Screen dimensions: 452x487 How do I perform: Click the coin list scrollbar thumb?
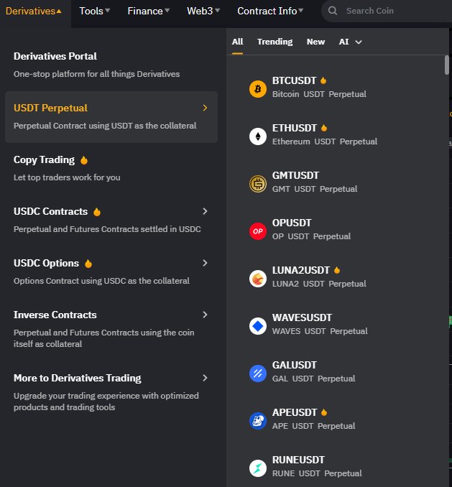pyautogui.click(x=447, y=65)
